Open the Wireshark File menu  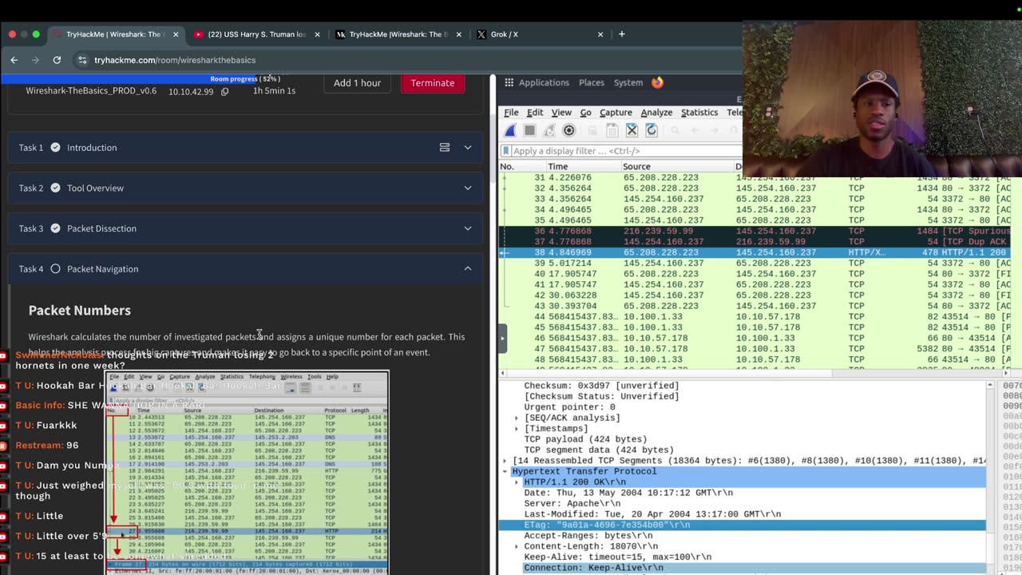[511, 113]
